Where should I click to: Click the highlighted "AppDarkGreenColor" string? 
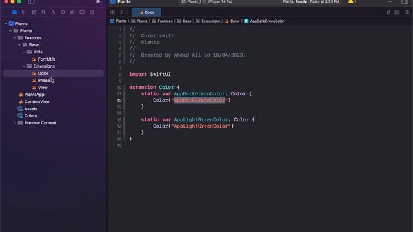coord(199,101)
